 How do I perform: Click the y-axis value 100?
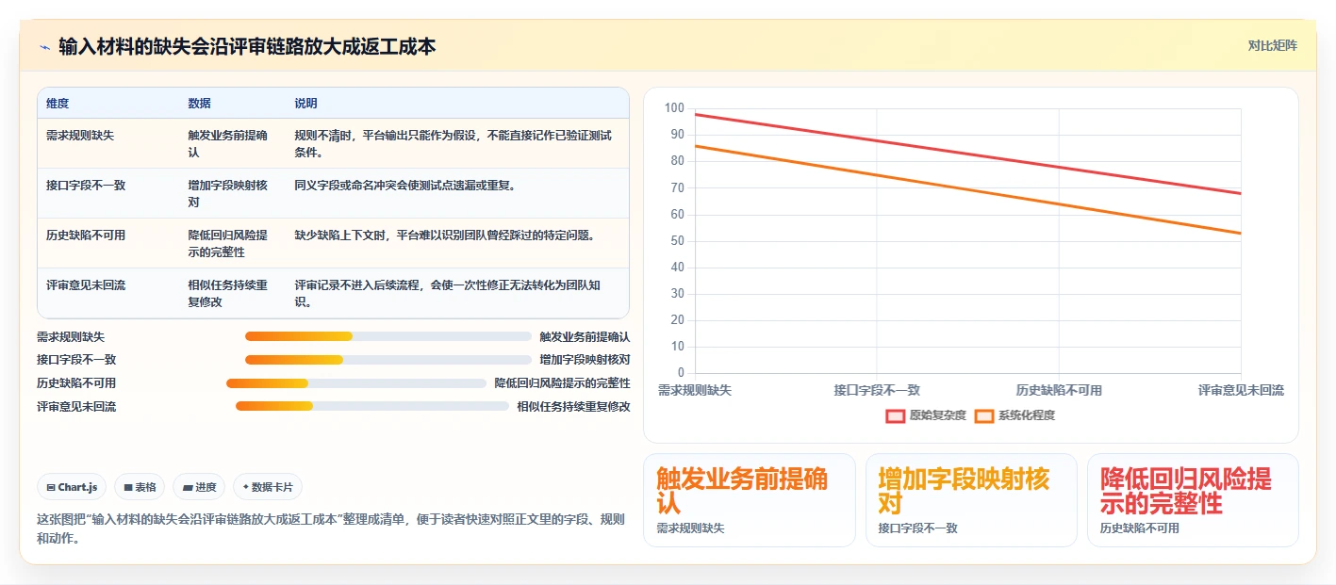674,108
